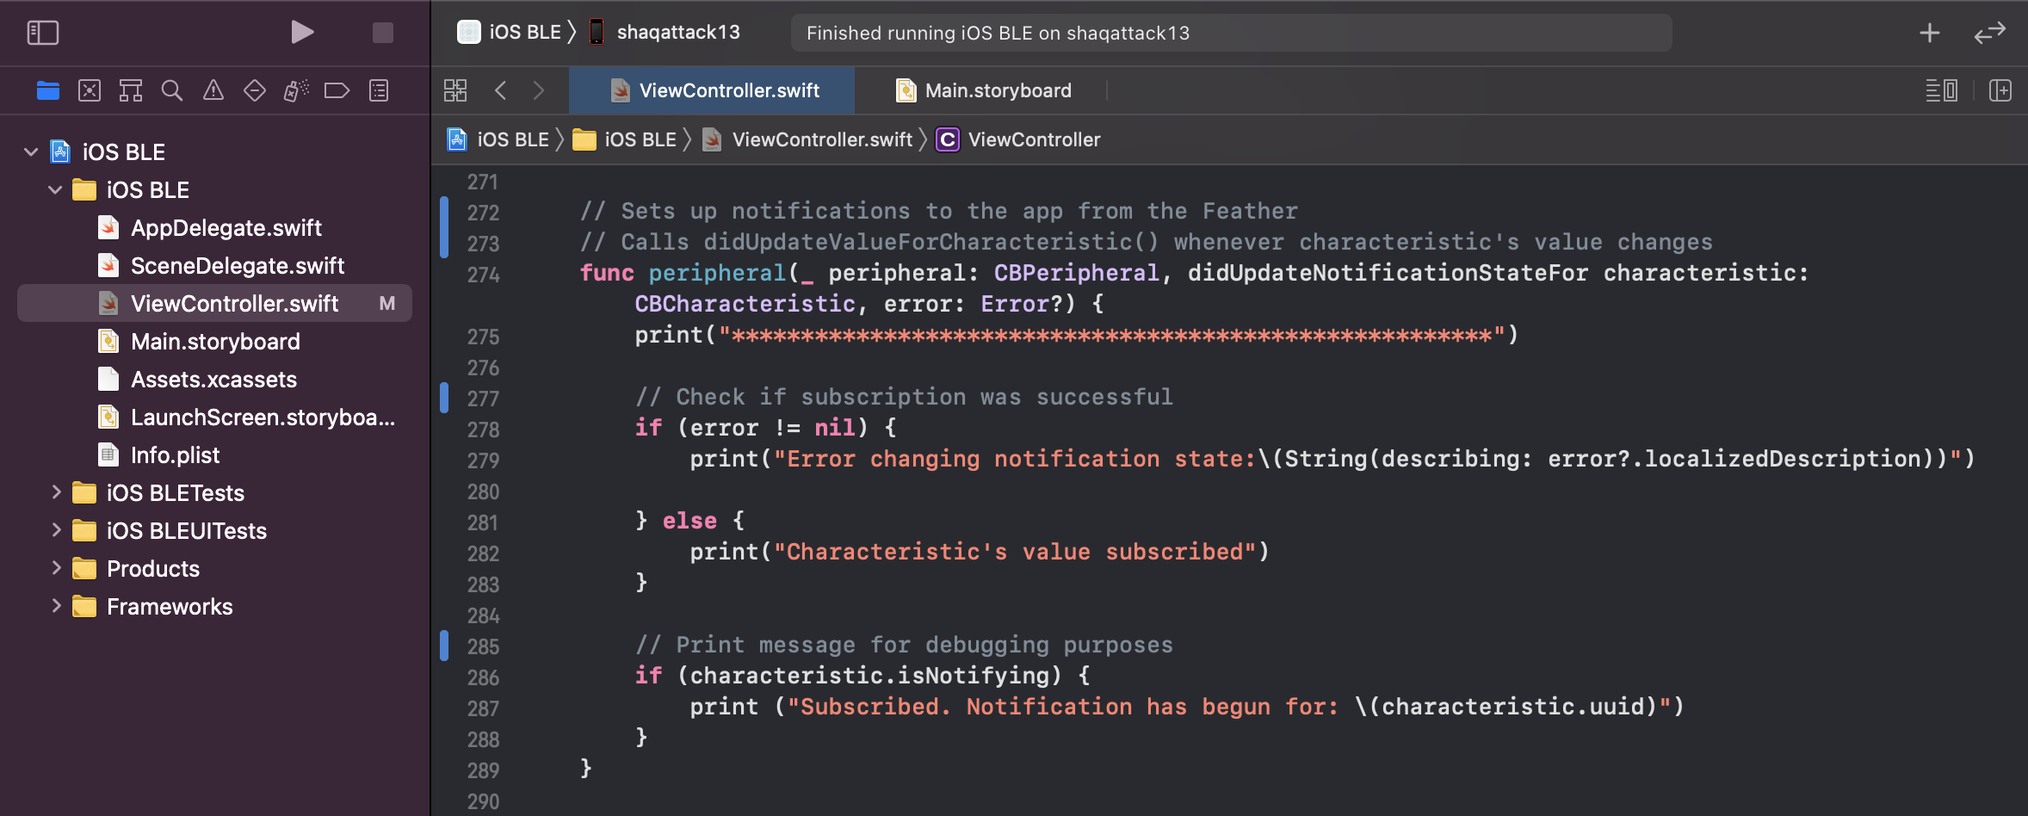Click "Characteristic's value subscribed" string
The image size is (2028, 816).
(x=1015, y=552)
